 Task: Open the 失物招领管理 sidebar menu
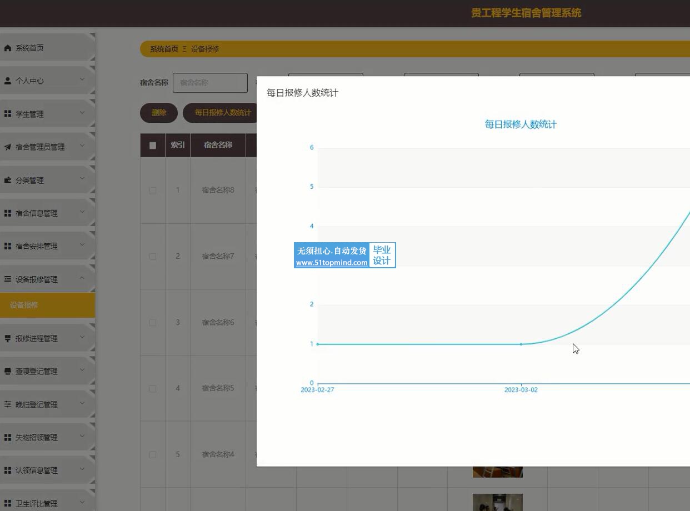tap(47, 438)
